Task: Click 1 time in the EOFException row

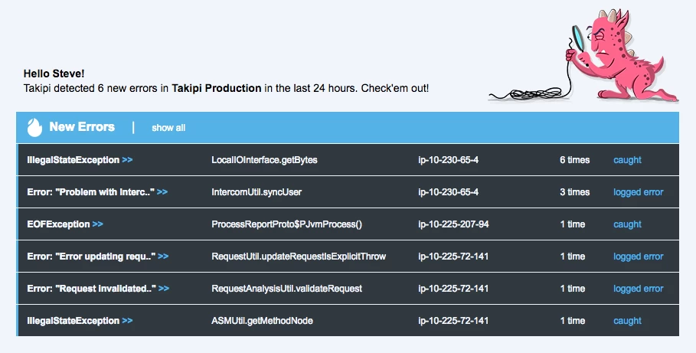Action: point(573,224)
